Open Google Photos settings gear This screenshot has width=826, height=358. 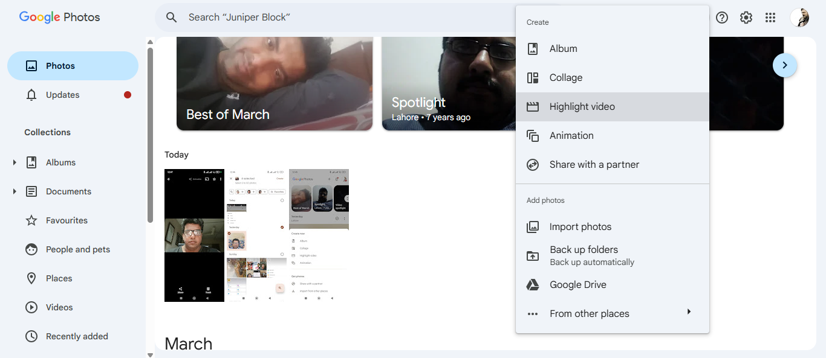746,17
